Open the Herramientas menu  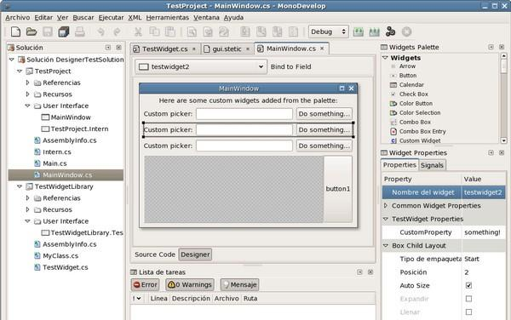[x=168, y=18]
